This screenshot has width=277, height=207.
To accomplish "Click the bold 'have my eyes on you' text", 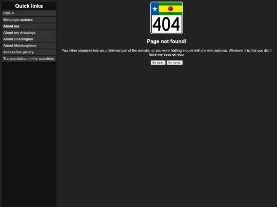I will (166, 55).
